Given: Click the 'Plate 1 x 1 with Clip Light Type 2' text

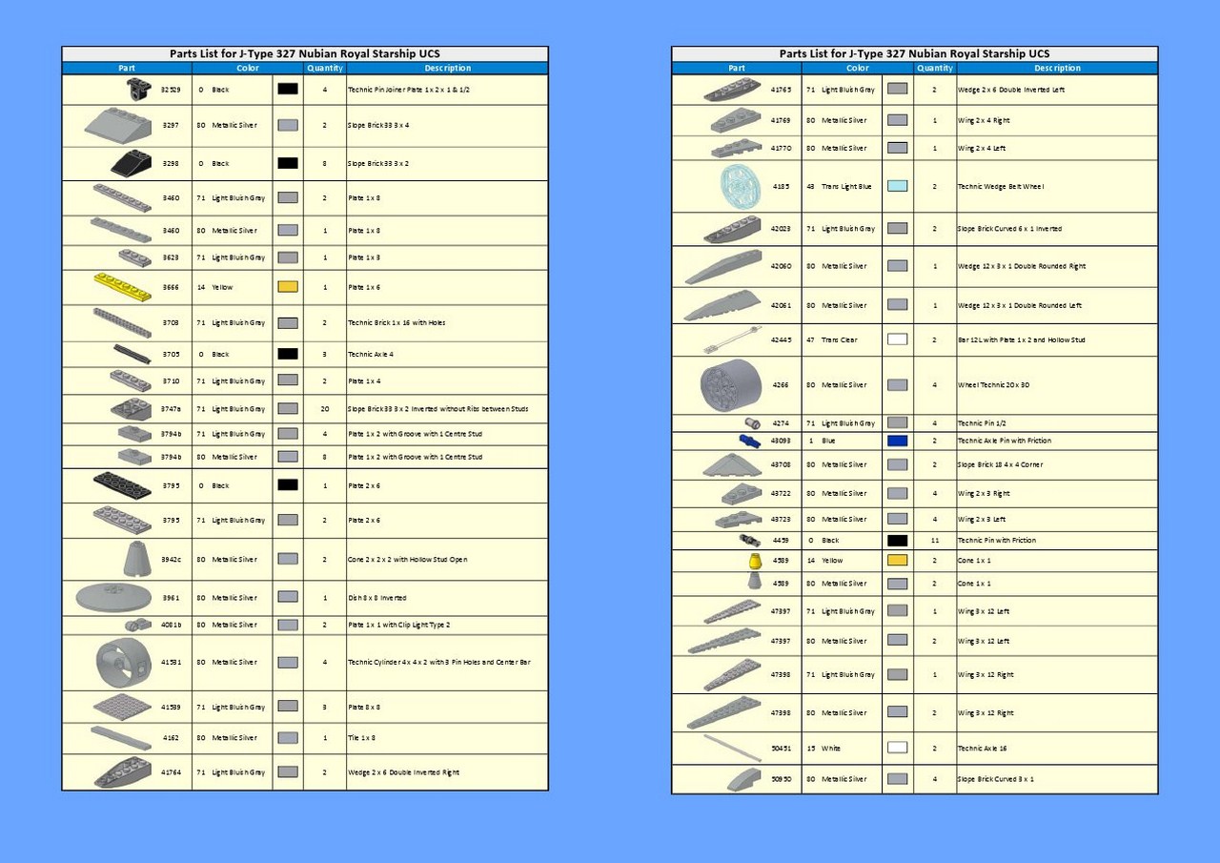Looking at the screenshot, I should point(398,625).
